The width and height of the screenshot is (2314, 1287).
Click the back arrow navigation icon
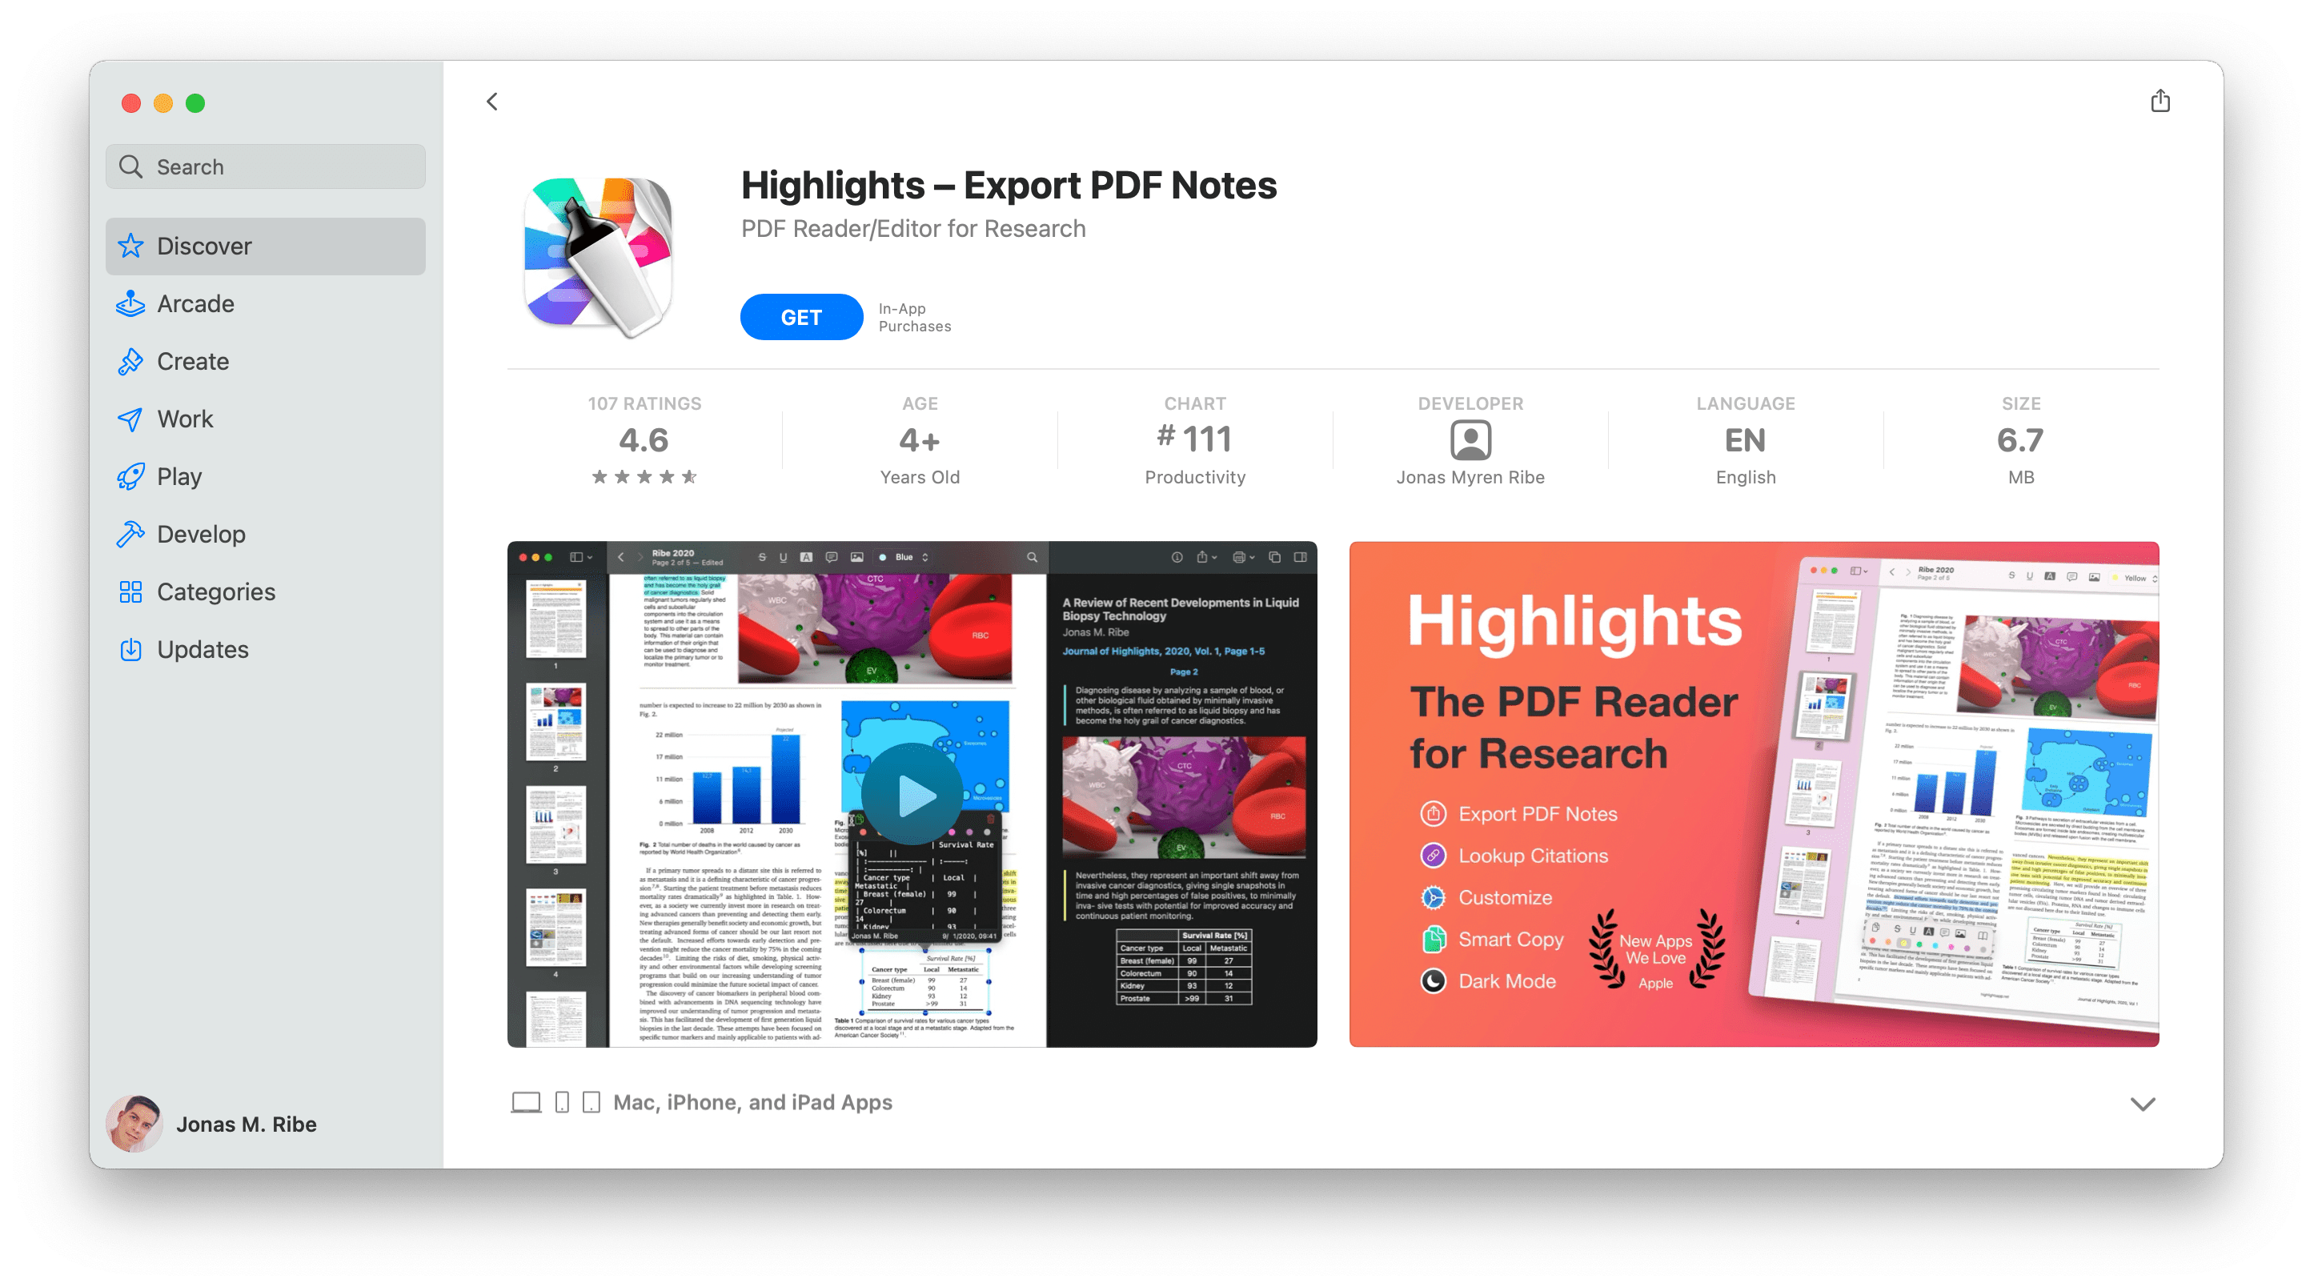[x=491, y=102]
